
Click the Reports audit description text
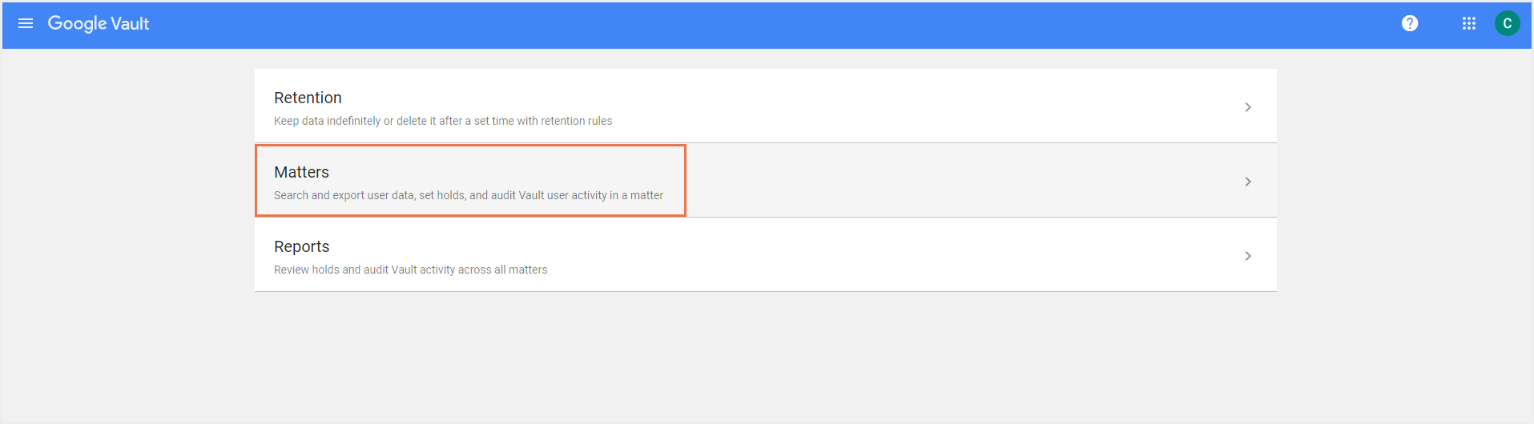(410, 270)
